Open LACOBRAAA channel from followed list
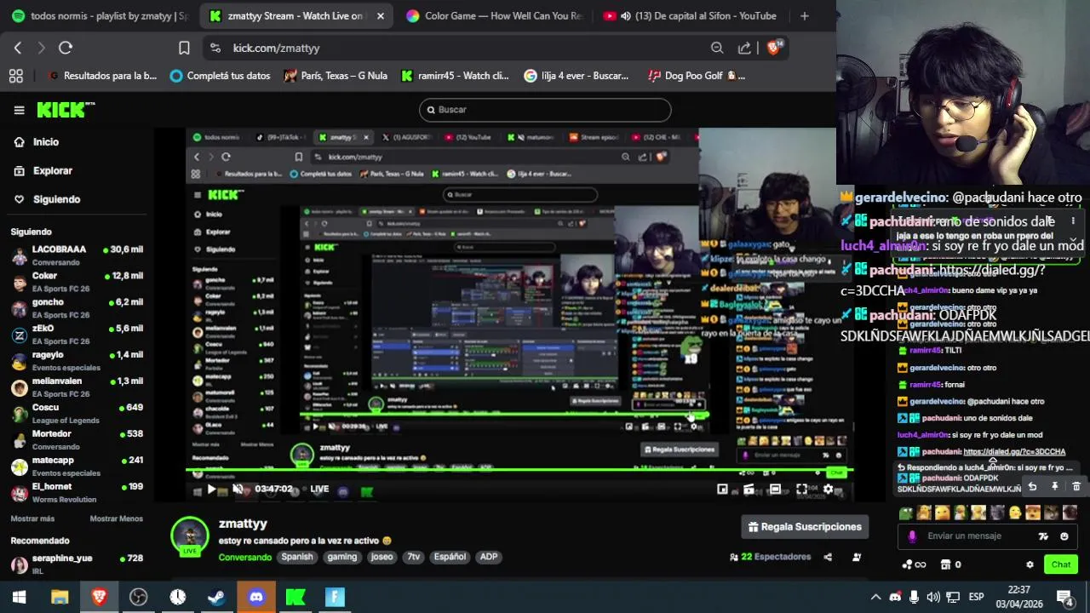 pos(77,255)
